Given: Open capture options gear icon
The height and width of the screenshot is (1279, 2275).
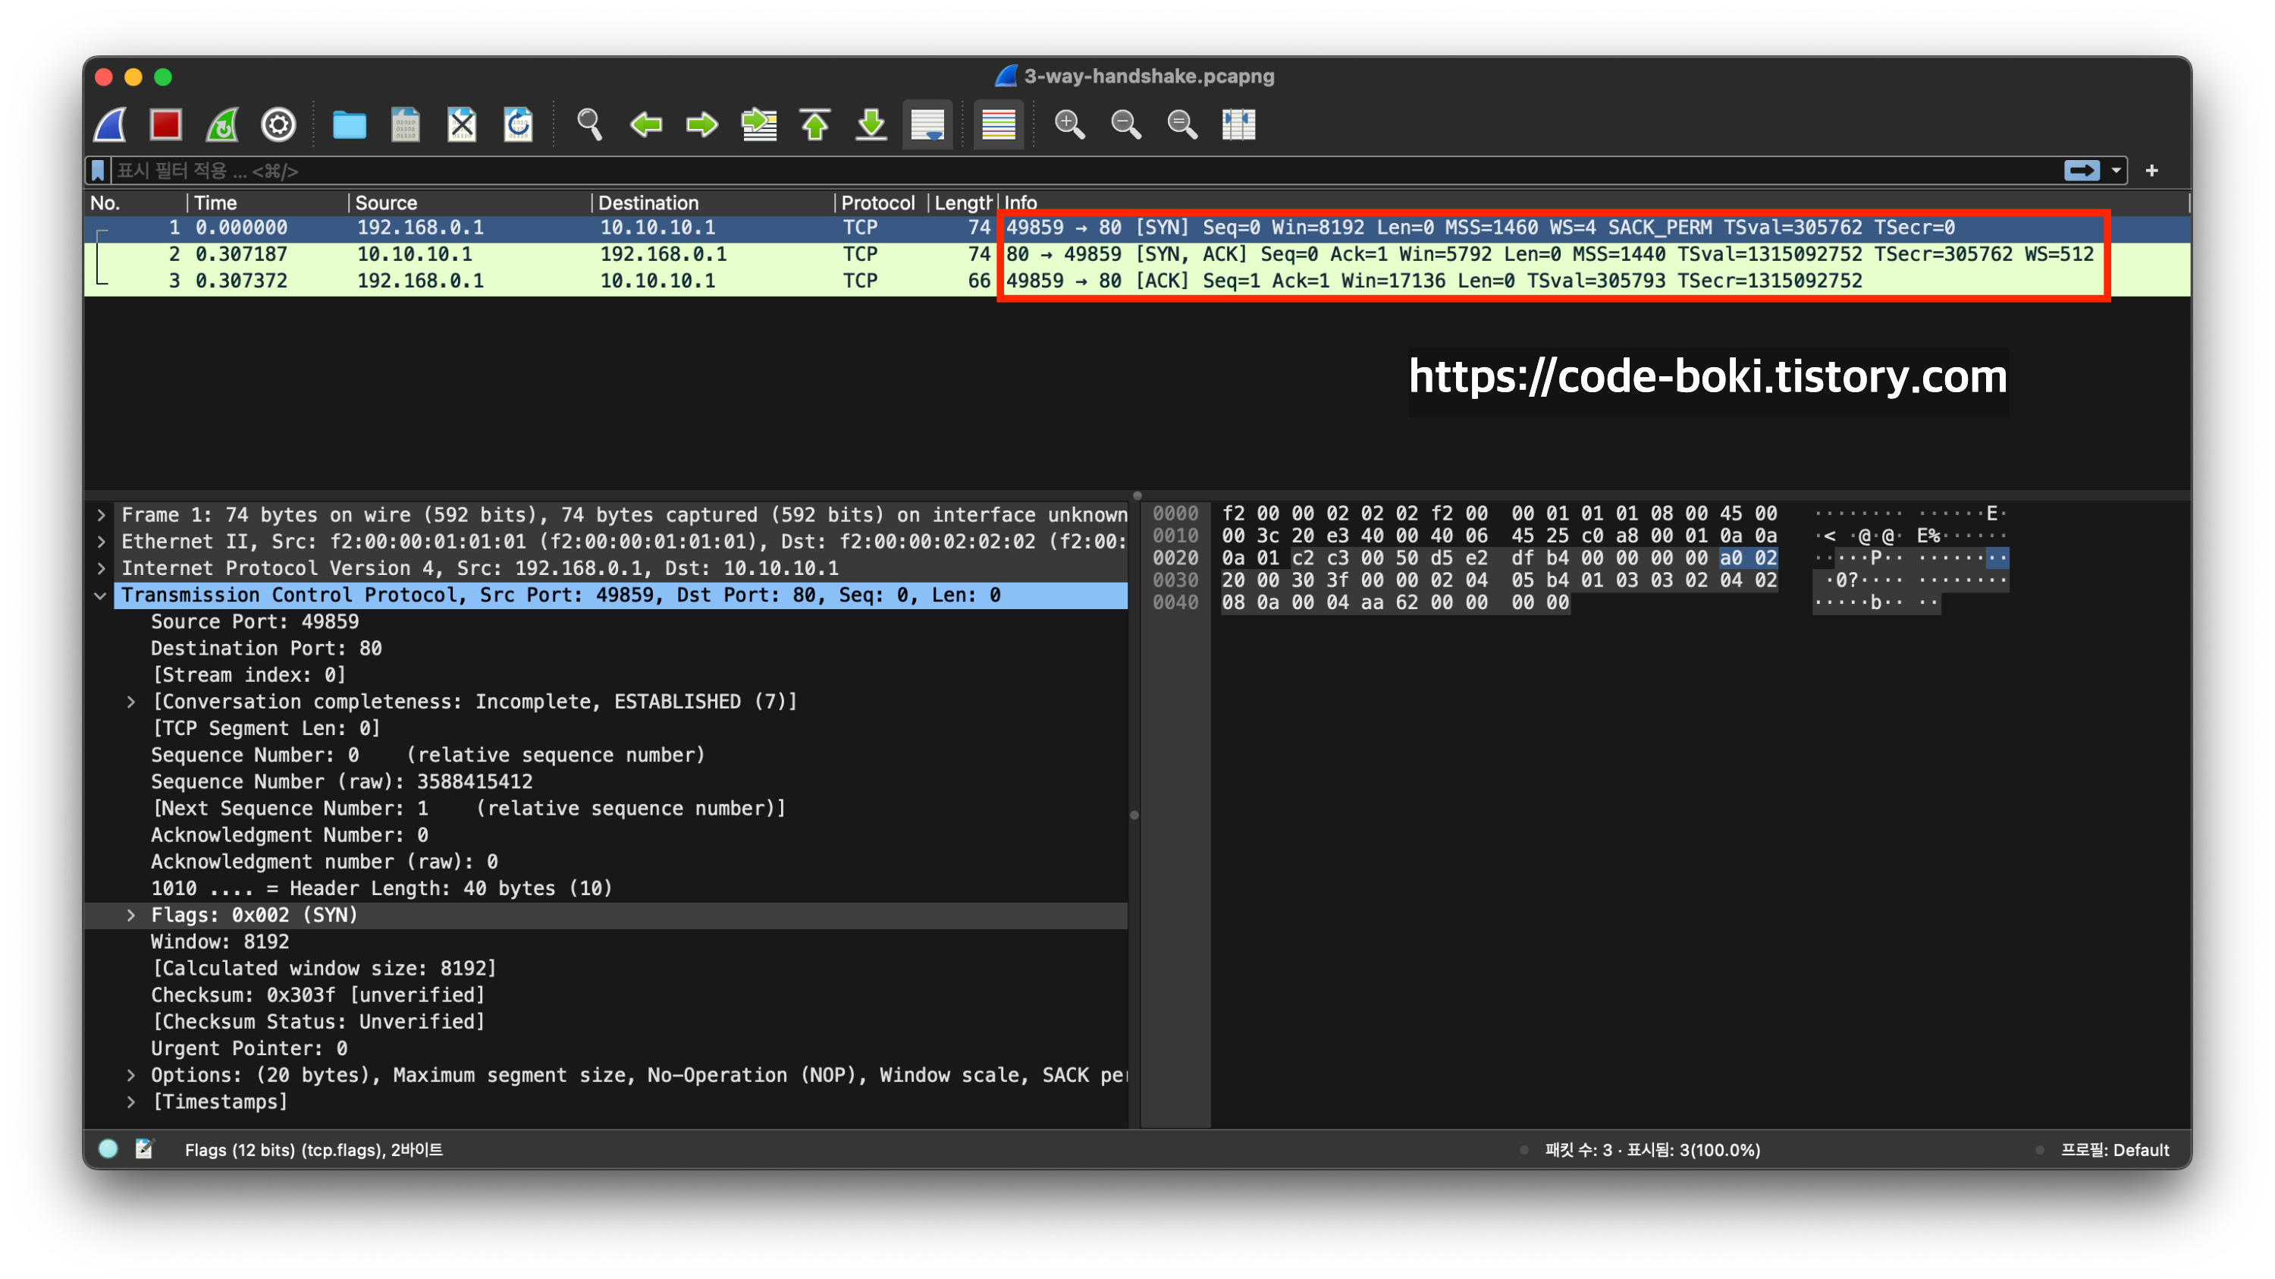Looking at the screenshot, I should (278, 124).
